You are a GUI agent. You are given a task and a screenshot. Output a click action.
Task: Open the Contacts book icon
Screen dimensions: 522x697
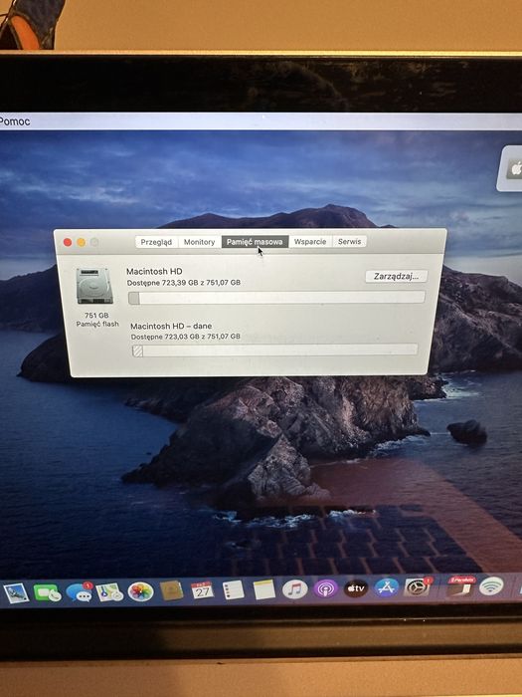(x=172, y=590)
